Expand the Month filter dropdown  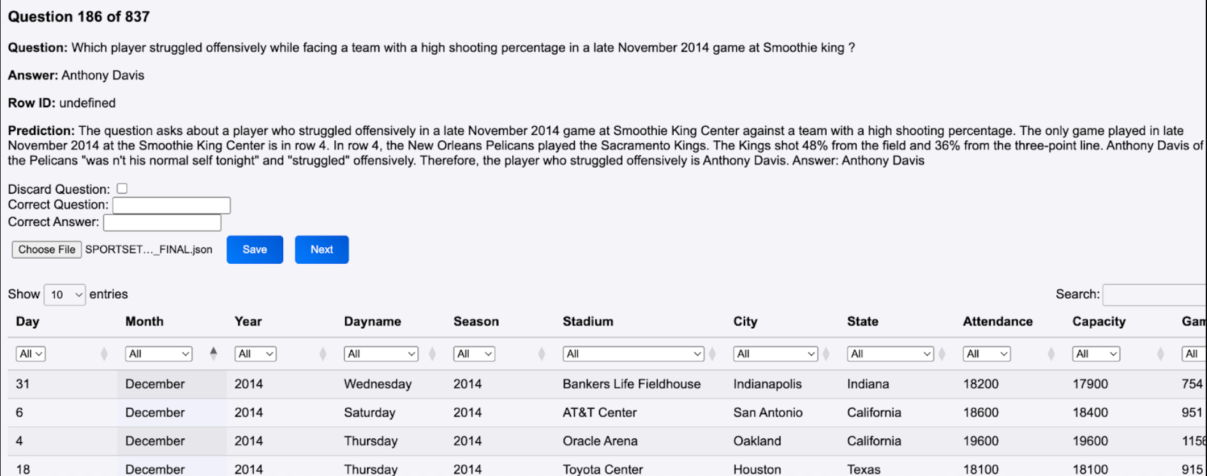(x=159, y=354)
